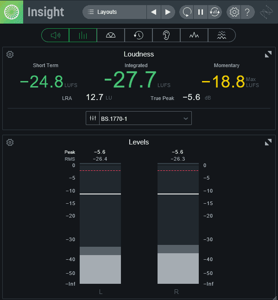Viewport: 278px width, 300px height.
Task: Go to previous layout arrow
Action: [154, 12]
